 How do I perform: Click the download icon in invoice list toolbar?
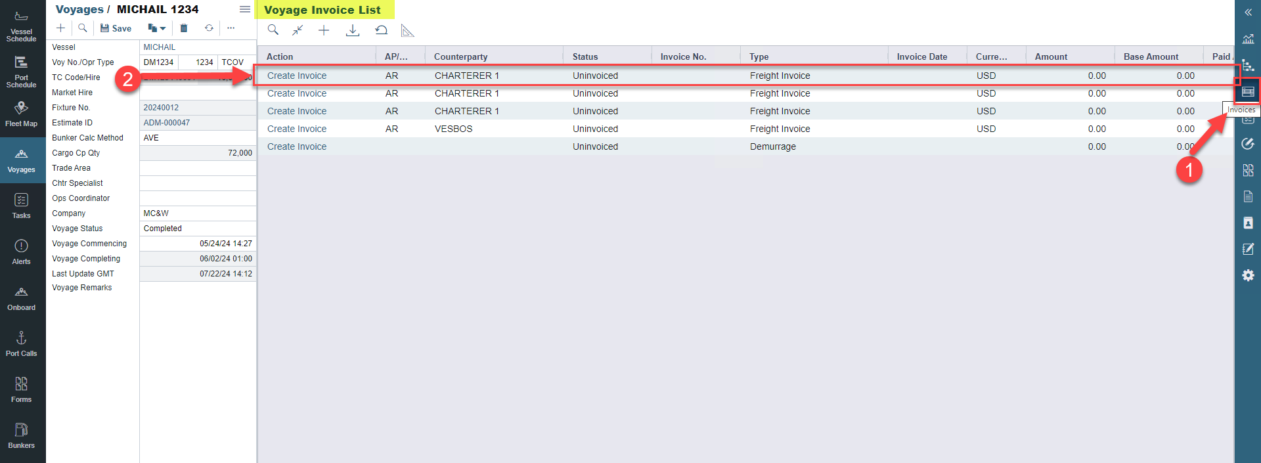[x=353, y=30]
